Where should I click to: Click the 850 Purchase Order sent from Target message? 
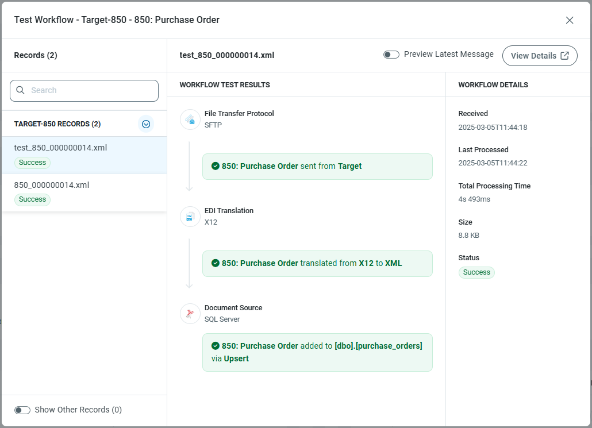coord(317,167)
